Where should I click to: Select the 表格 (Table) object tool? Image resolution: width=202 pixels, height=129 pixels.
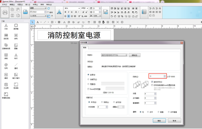coord(6,56)
